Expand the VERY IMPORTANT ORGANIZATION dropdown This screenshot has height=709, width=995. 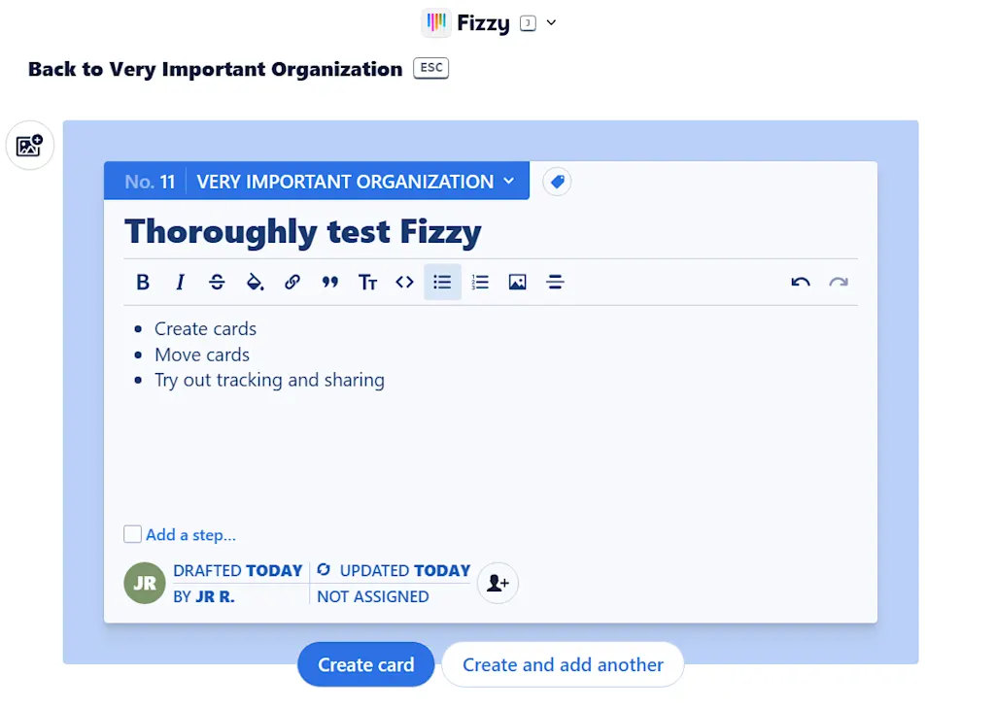508,181
